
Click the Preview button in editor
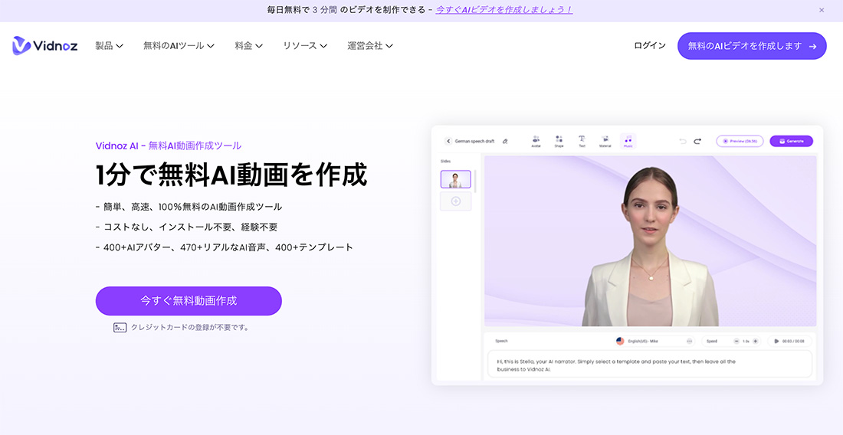click(740, 141)
